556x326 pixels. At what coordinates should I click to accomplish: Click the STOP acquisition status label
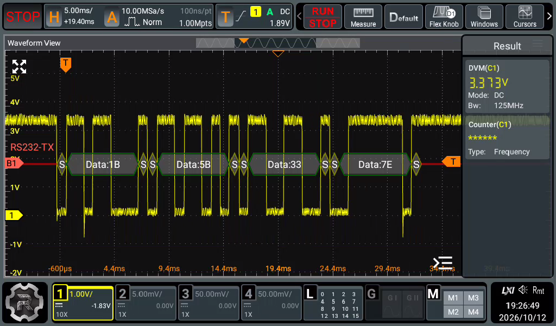(x=23, y=17)
